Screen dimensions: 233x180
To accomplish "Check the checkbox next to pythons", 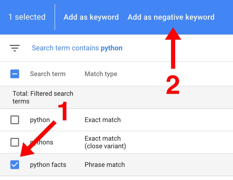I will (x=15, y=142).
